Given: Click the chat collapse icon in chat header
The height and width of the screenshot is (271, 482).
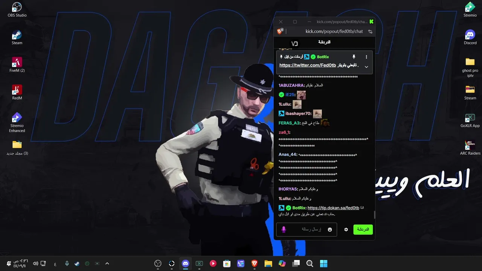Looking at the screenshot, I should (x=295, y=44).
